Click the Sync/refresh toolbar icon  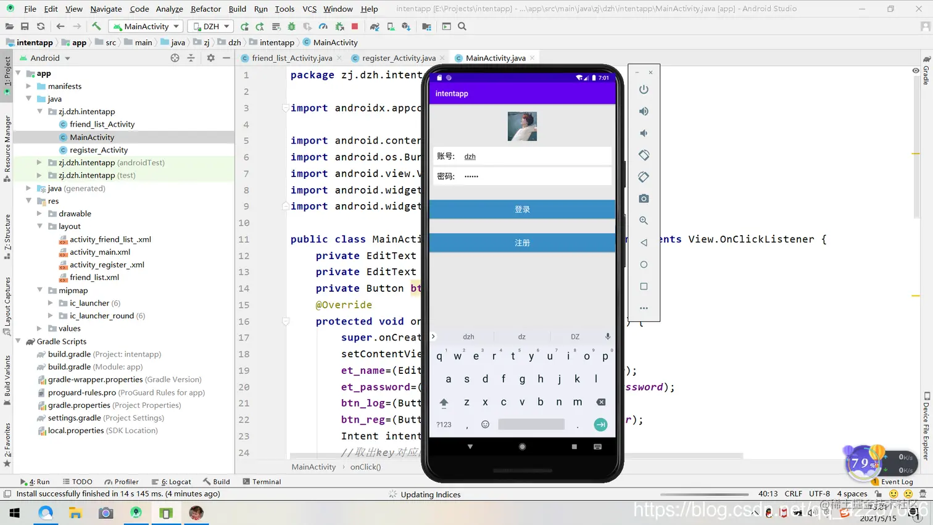(x=41, y=27)
